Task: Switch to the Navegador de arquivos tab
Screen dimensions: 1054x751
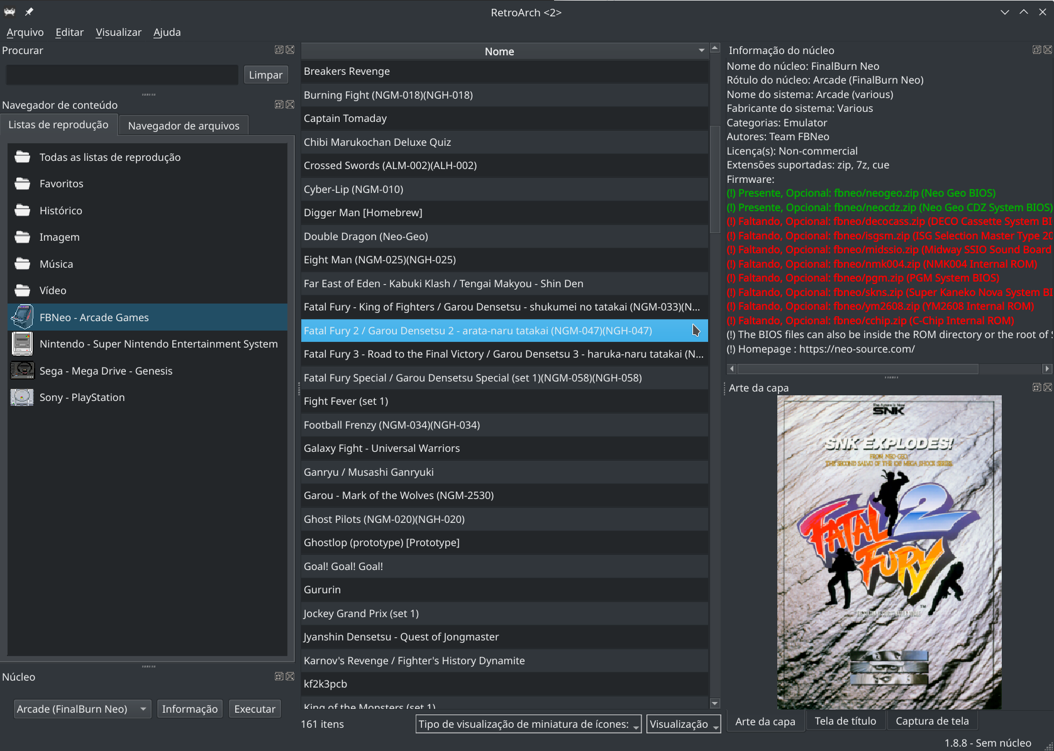Action: click(183, 125)
